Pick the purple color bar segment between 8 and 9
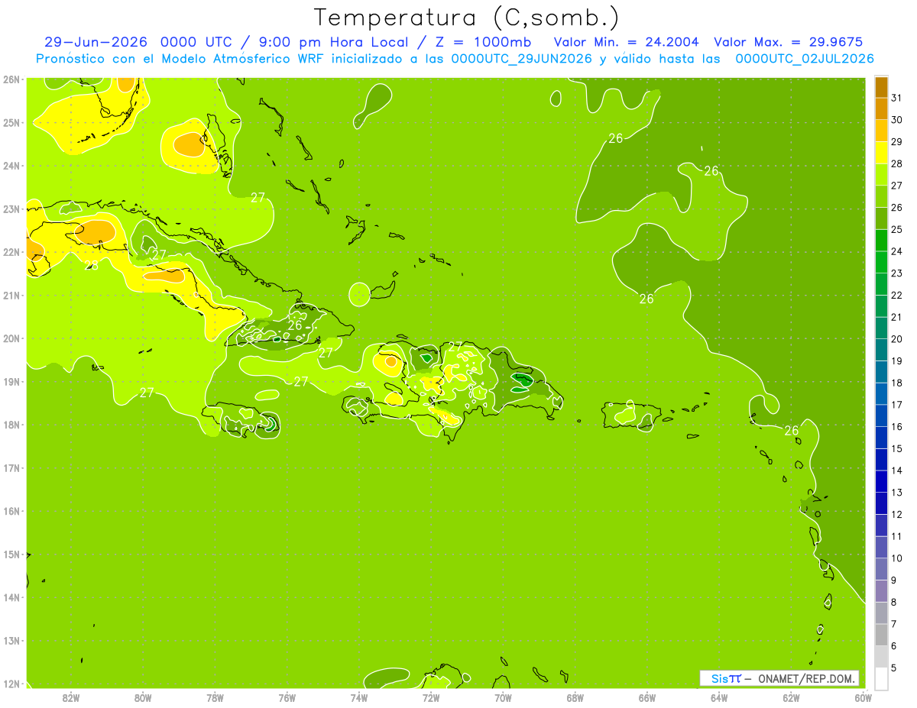 [881, 590]
